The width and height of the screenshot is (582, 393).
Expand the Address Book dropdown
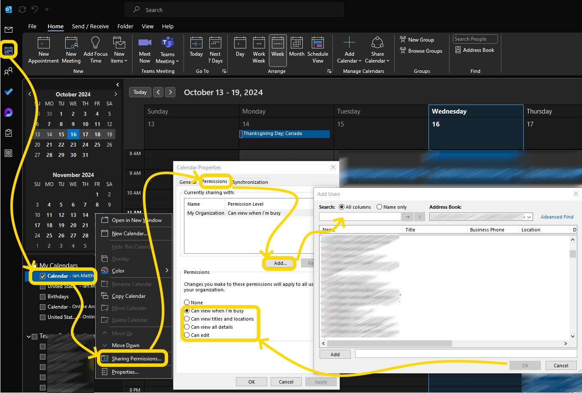click(529, 217)
